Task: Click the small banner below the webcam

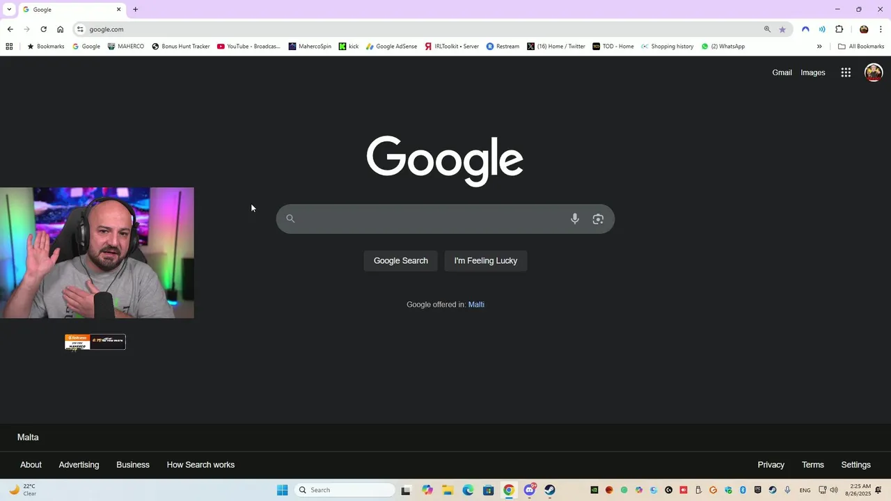Action: pos(95,342)
